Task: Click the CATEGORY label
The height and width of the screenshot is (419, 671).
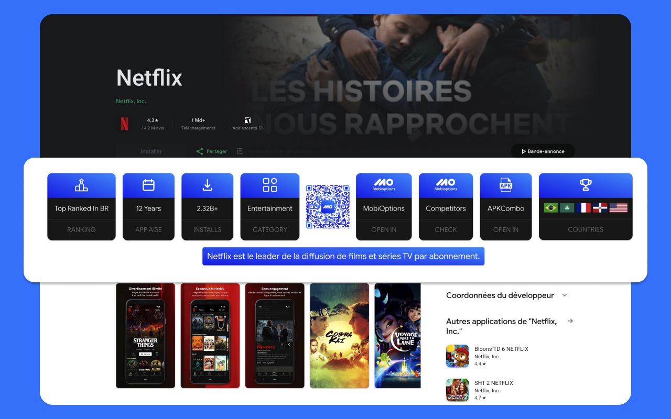Action: tap(270, 229)
